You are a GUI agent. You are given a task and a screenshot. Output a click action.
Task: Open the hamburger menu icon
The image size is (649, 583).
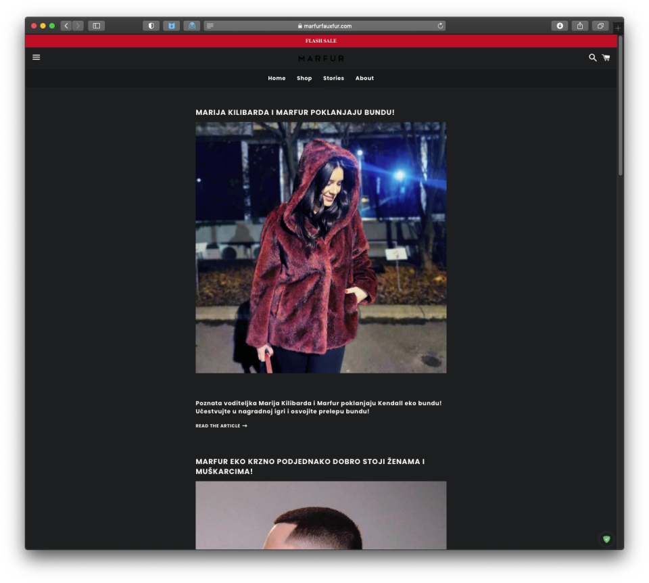37,57
